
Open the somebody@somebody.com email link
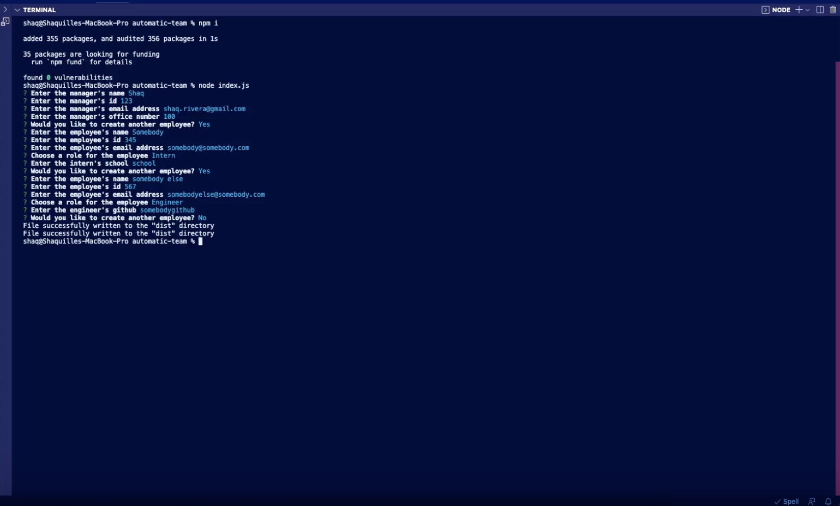pyautogui.click(x=208, y=147)
